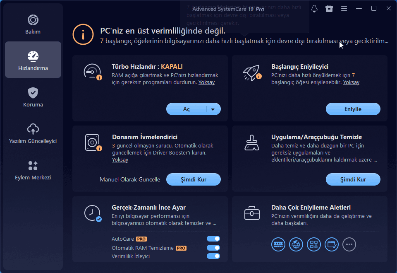
Task: Click the PRO badge next to AutoCare
Action: pos(141,239)
